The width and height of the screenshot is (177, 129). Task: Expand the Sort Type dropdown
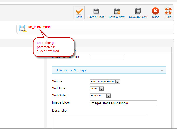click(x=97, y=89)
